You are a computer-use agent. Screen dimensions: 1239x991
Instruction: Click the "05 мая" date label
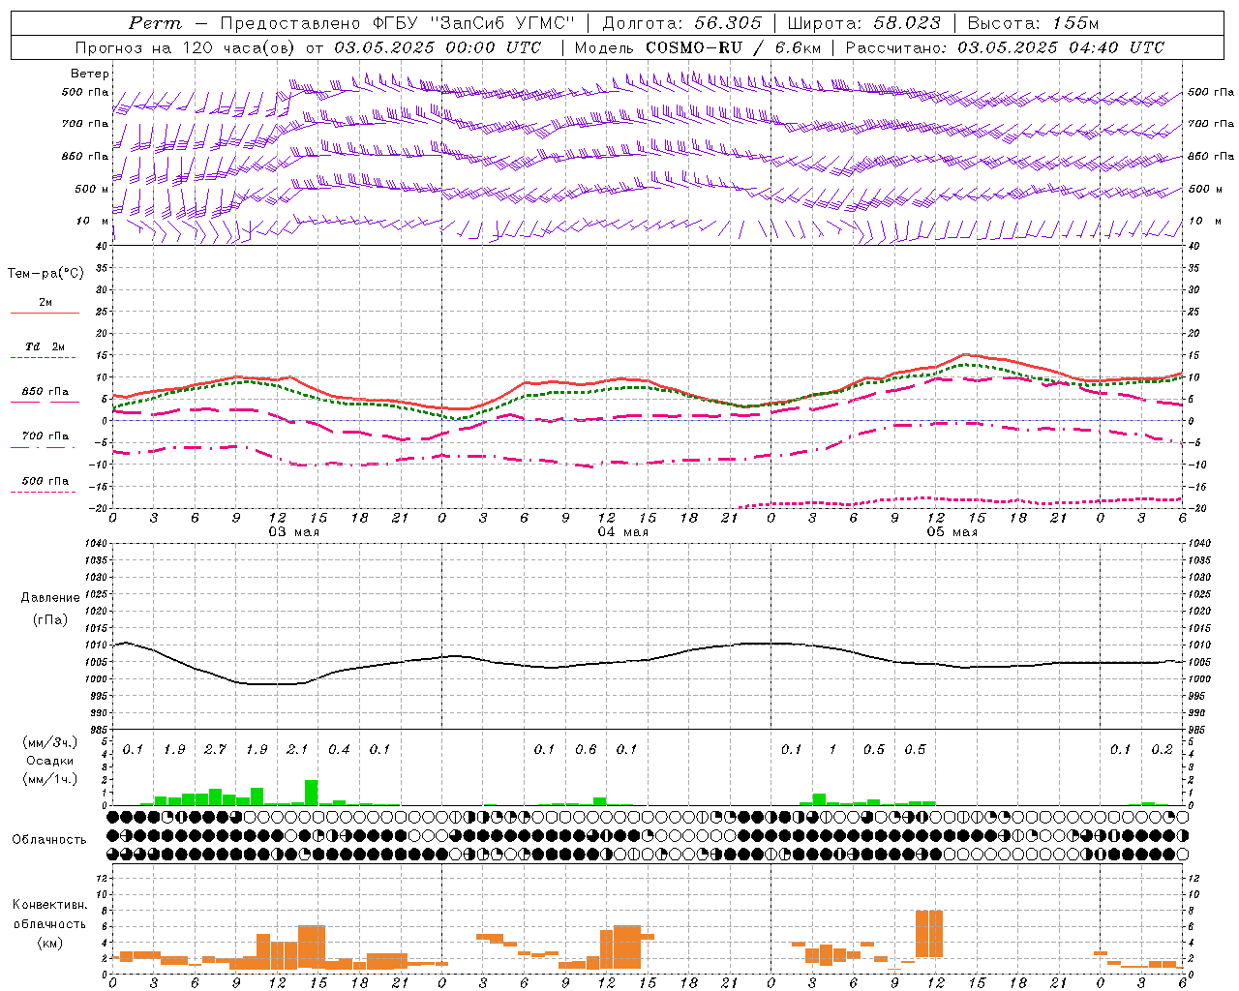[x=952, y=532]
